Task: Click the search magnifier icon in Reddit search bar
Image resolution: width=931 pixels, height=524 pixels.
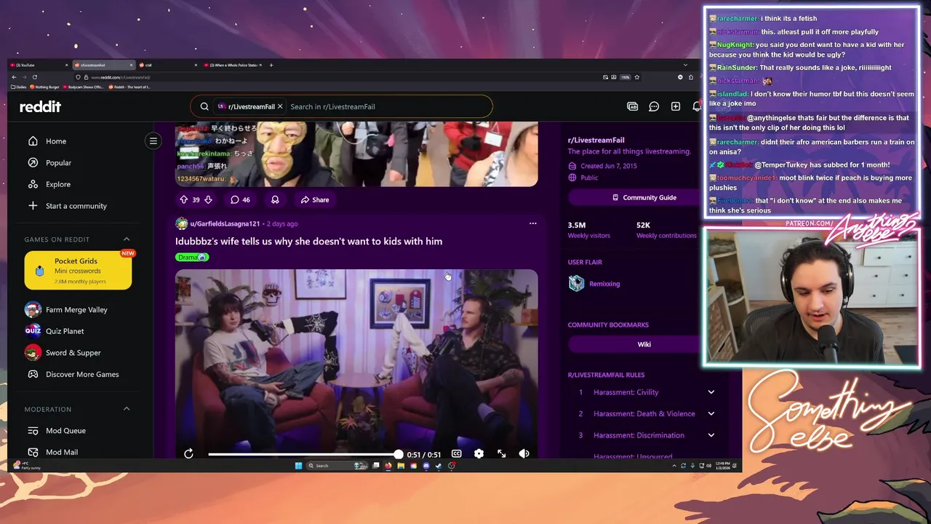Action: point(204,106)
